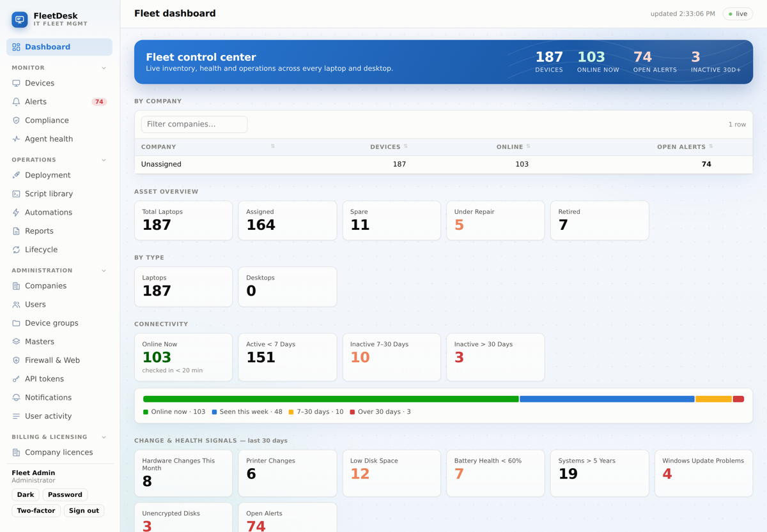The width and height of the screenshot is (767, 532).
Task: Open the Battery Health < 60% card
Action: point(495,473)
